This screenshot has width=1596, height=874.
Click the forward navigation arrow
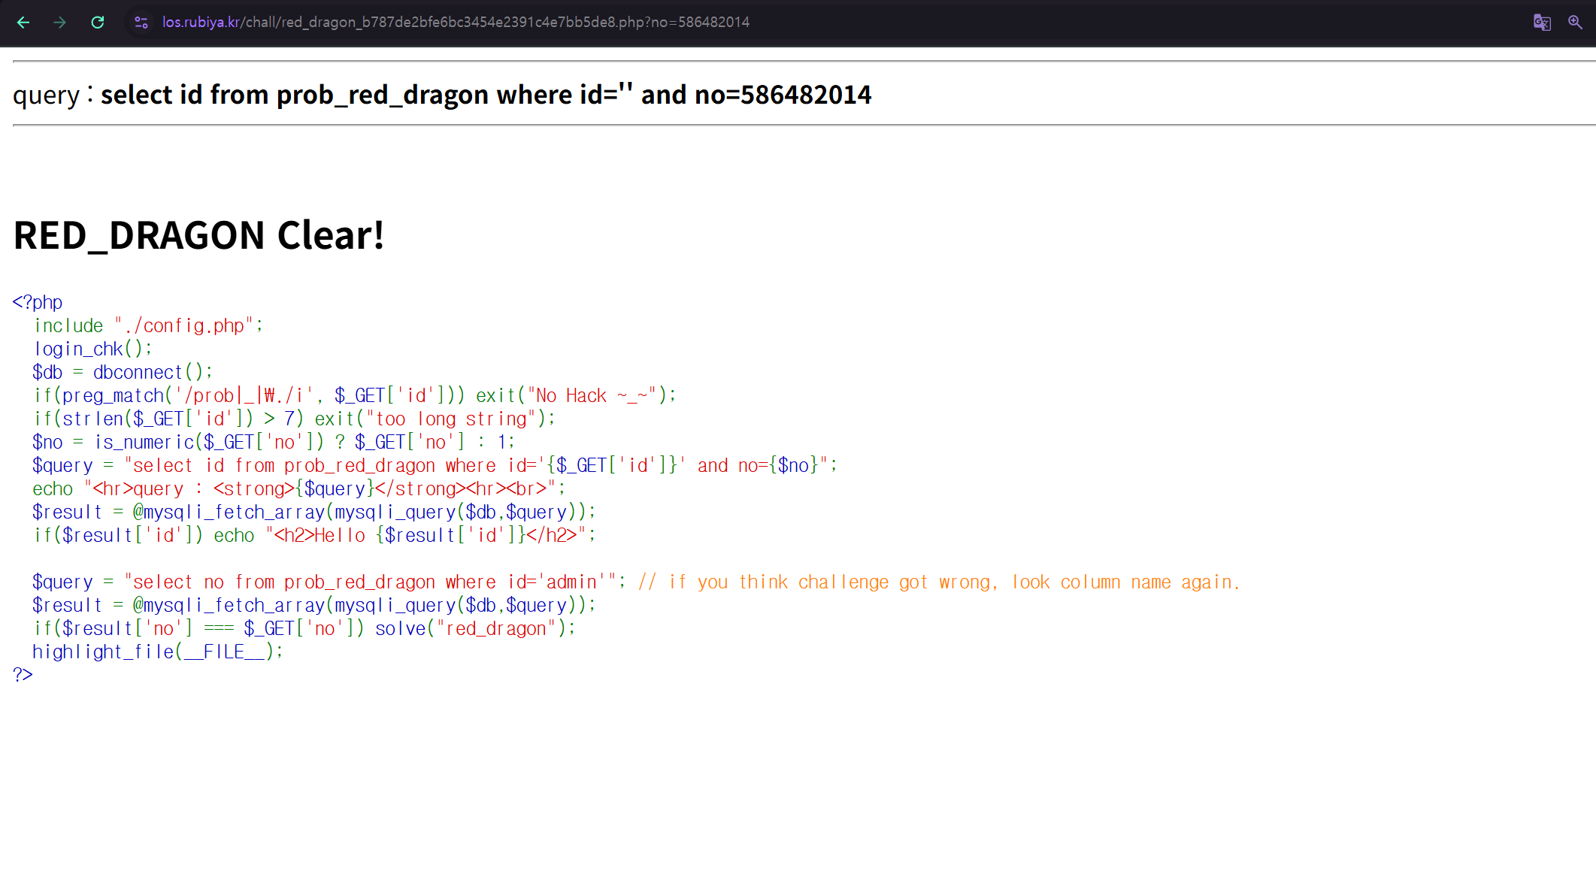click(x=60, y=23)
